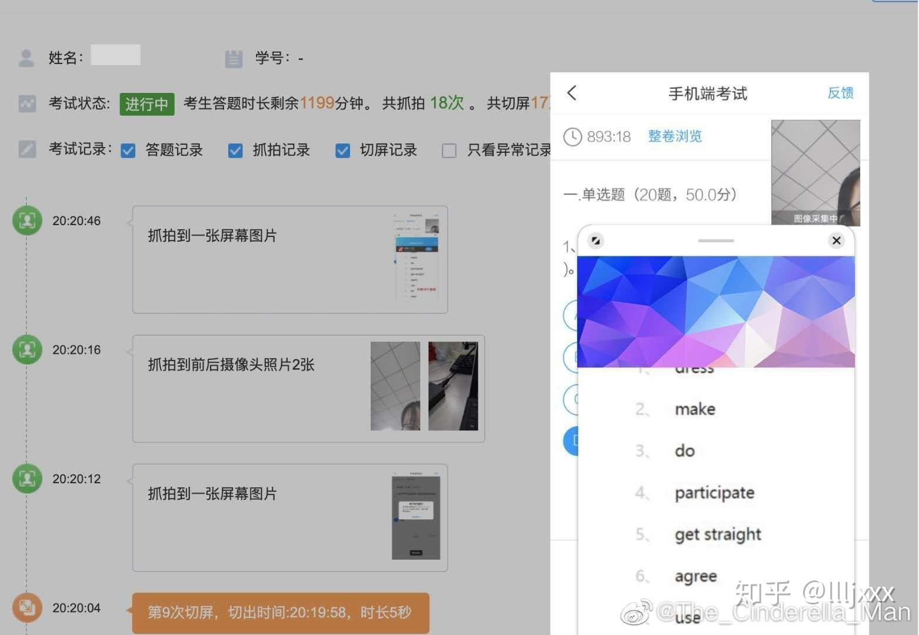Click the colorful polygon banner image
The width and height of the screenshot is (919, 635).
[716, 312]
